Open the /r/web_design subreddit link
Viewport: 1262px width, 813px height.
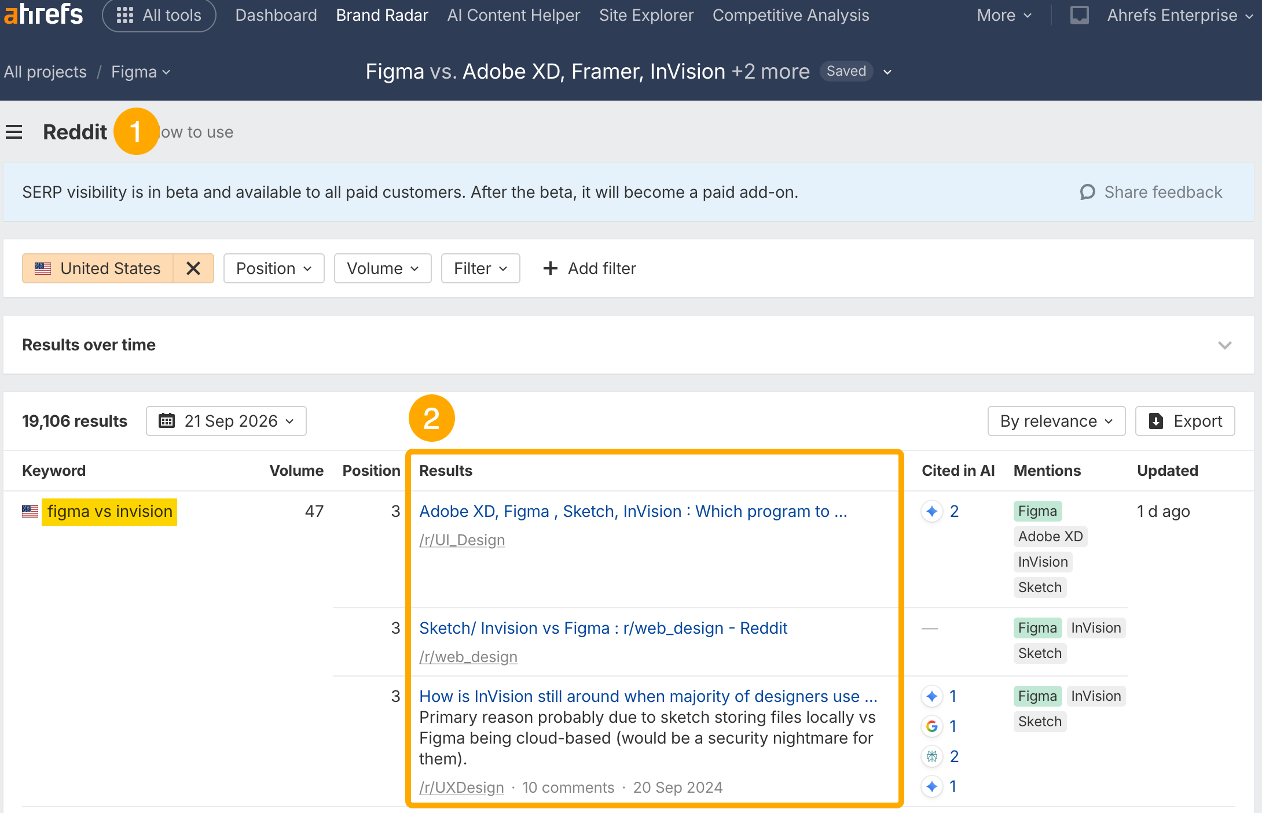click(468, 657)
